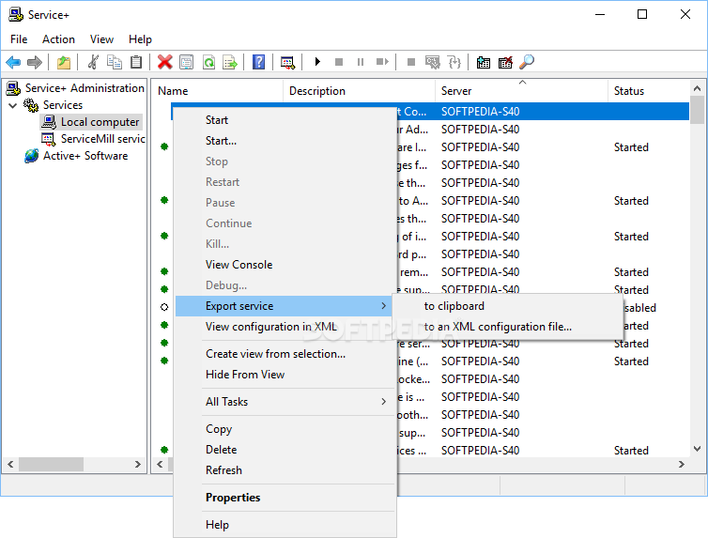Open the Action menu
The image size is (708, 538).
tap(59, 39)
